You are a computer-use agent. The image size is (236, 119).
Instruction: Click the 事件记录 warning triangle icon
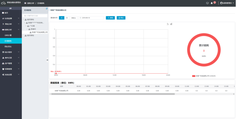click(x=3, y=58)
